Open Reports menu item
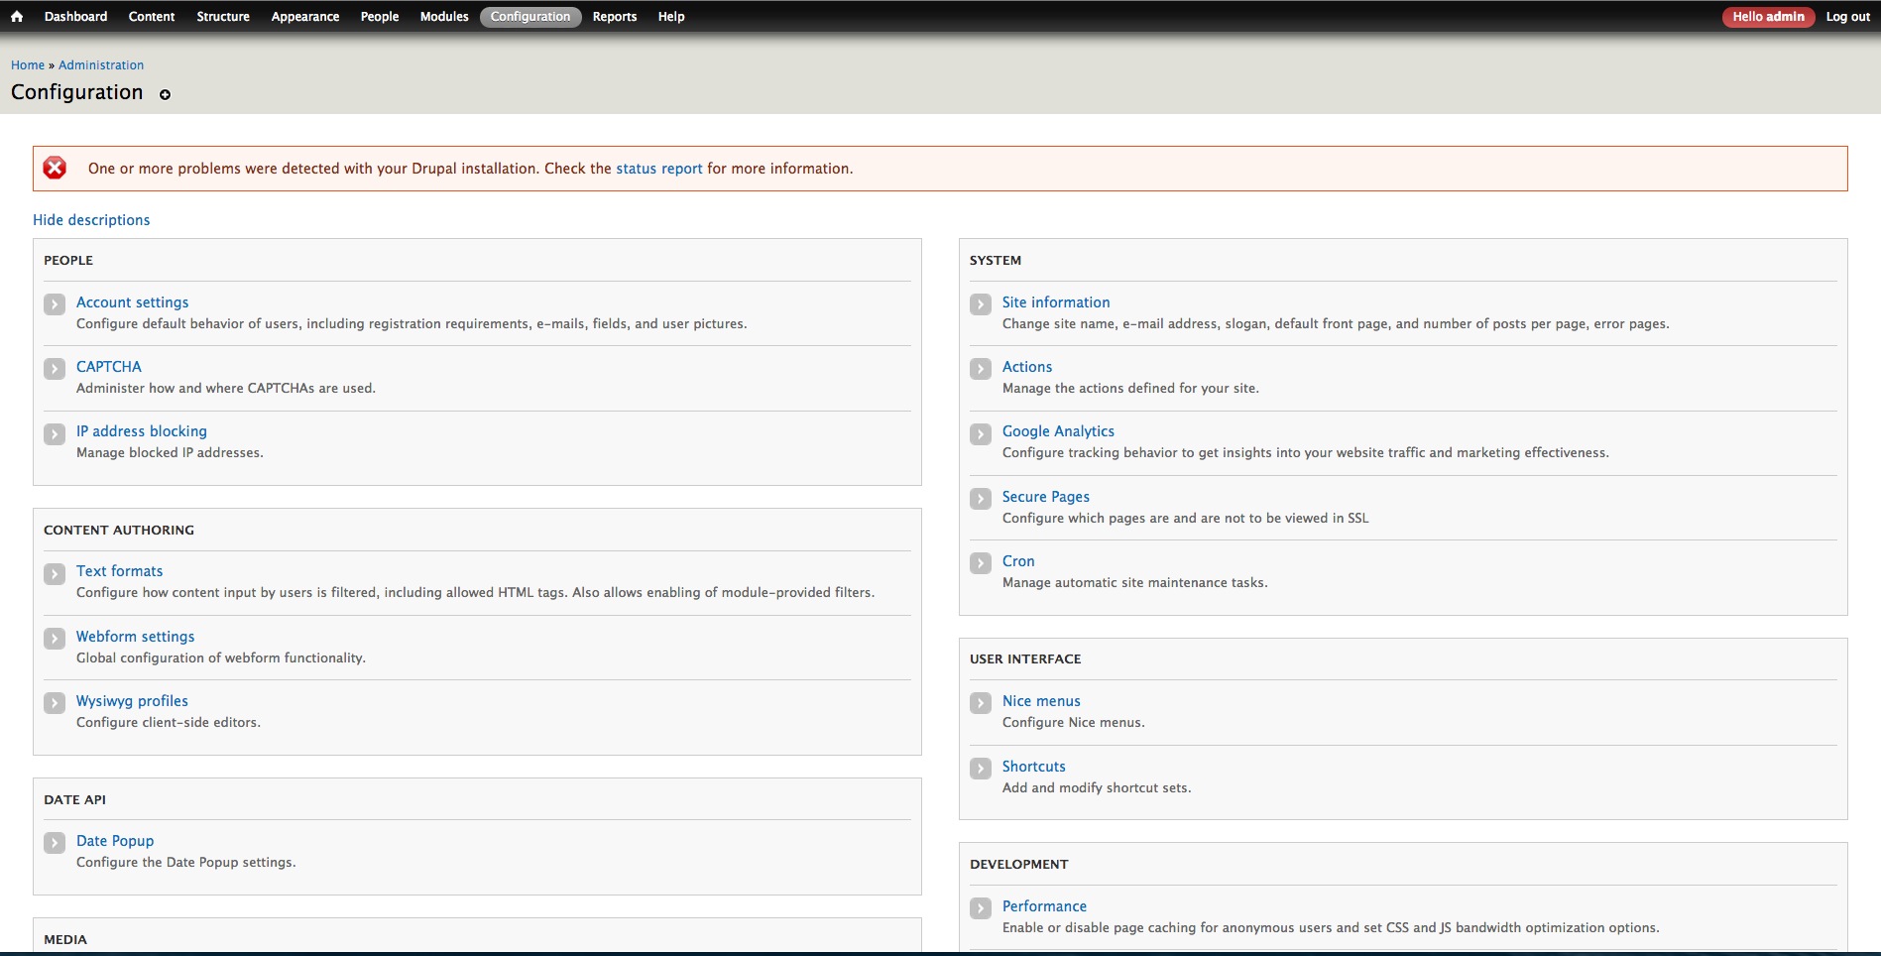This screenshot has height=956, width=1881. click(x=615, y=16)
